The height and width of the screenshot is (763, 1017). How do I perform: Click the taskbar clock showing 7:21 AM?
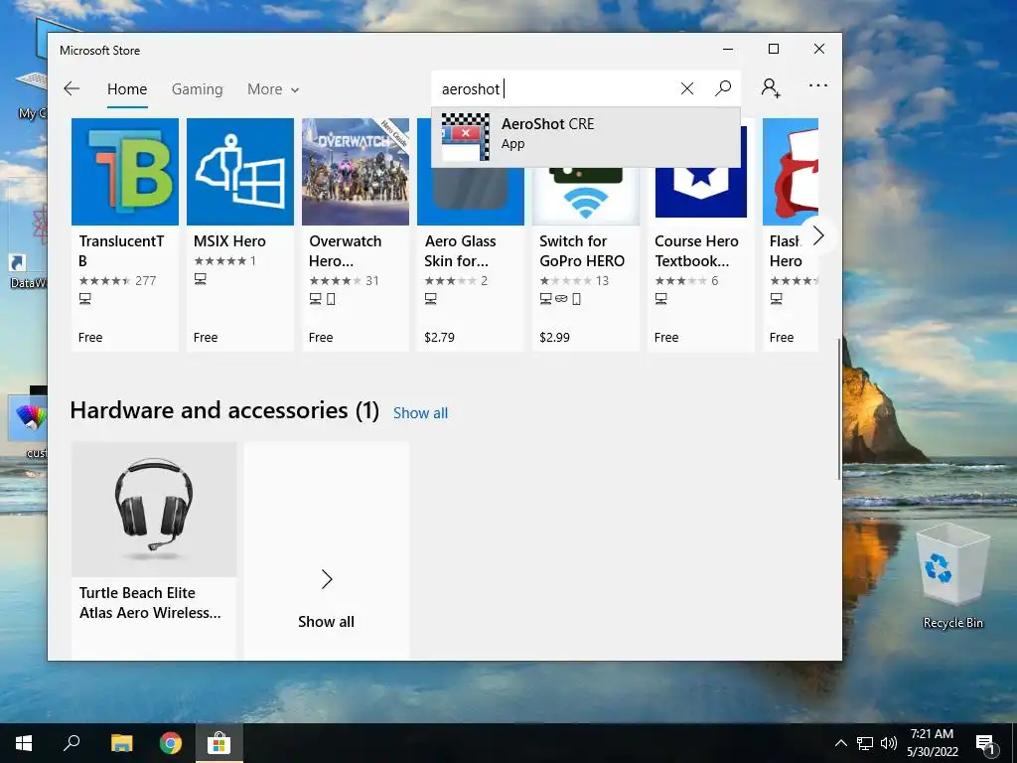point(932,743)
